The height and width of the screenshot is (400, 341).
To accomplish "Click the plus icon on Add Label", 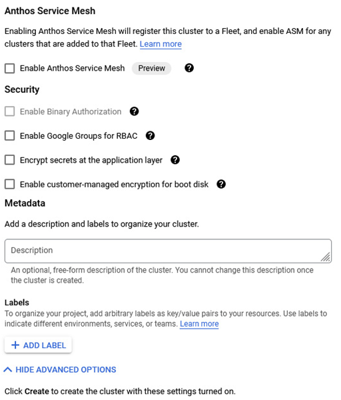I will click(x=15, y=345).
